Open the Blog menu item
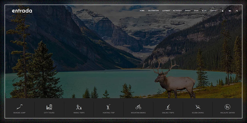Image resolution: width=247 pixels, height=123 pixels. click(204, 11)
